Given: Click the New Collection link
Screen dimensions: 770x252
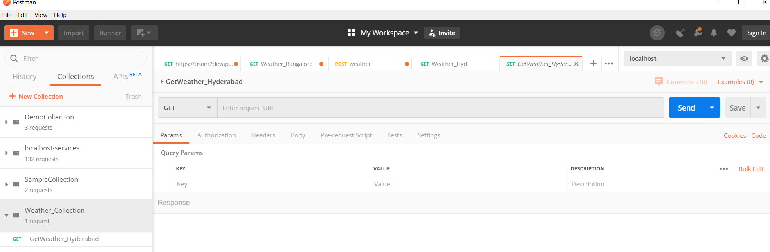Looking at the screenshot, I should tap(36, 96).
